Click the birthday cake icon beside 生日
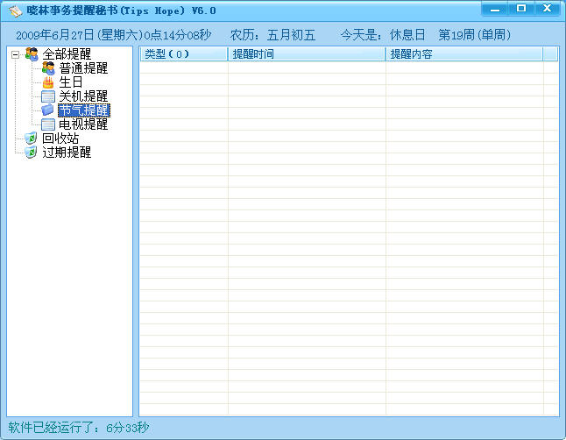Viewport: 566px width, 440px height. 48,82
